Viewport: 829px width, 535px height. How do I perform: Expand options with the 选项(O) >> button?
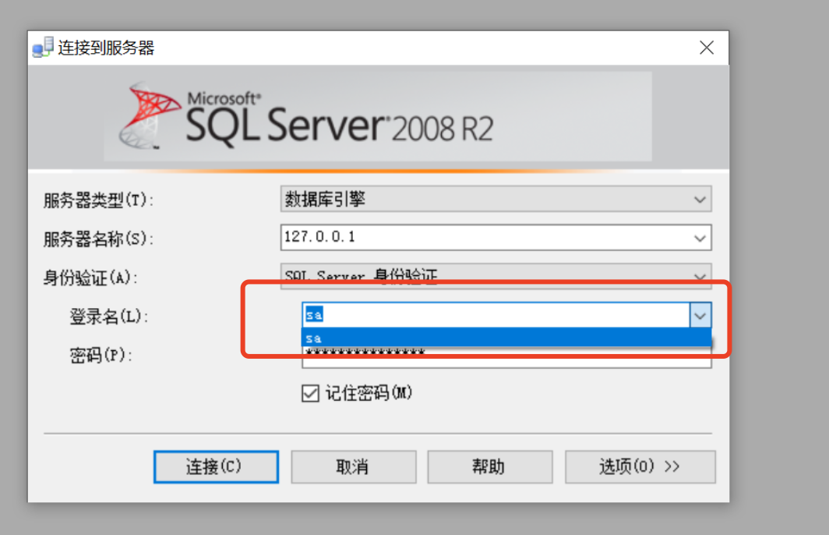click(x=640, y=466)
